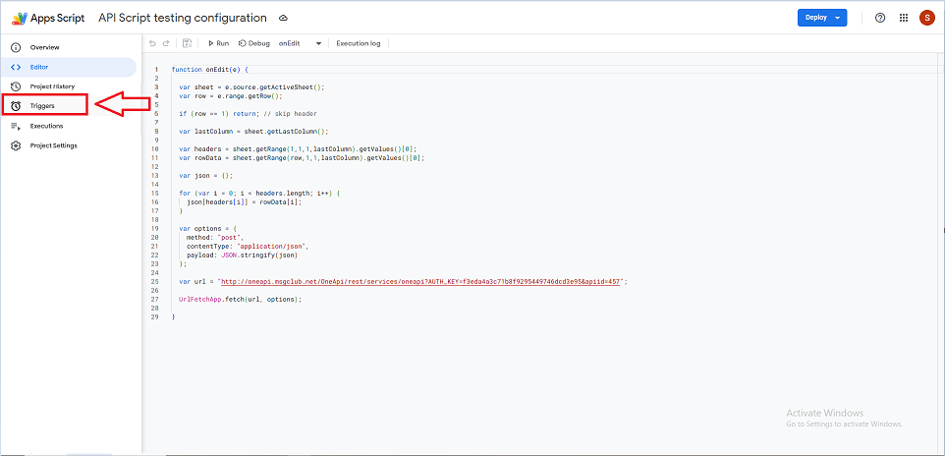Open Executions from the sidebar
This screenshot has width=945, height=456.
46,126
